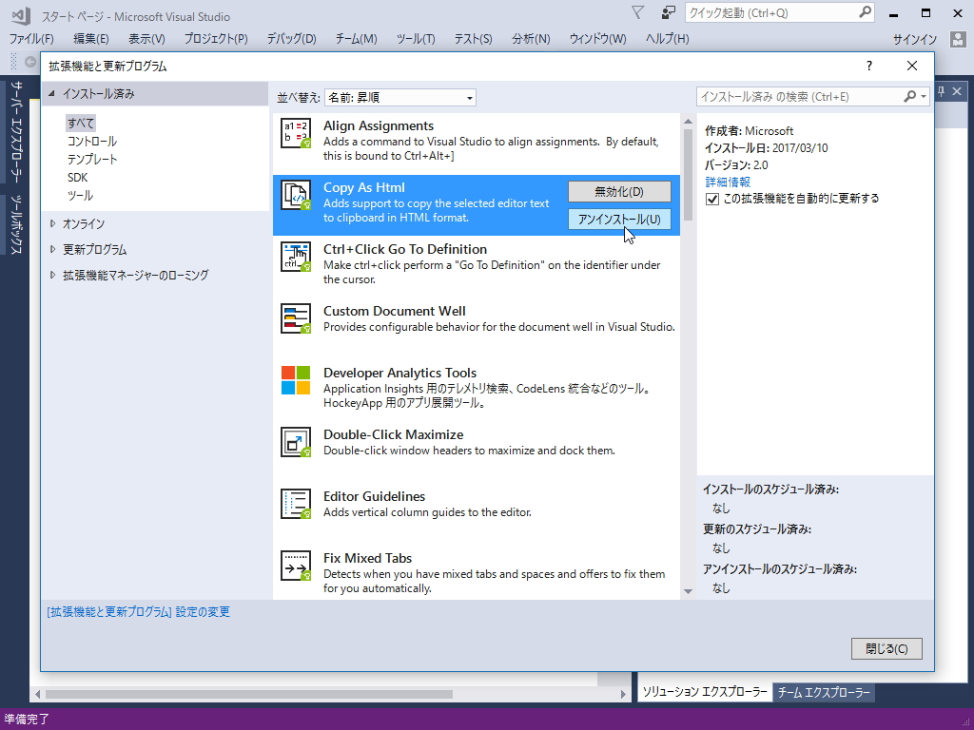Open the ツール(T) menu

tap(416, 39)
